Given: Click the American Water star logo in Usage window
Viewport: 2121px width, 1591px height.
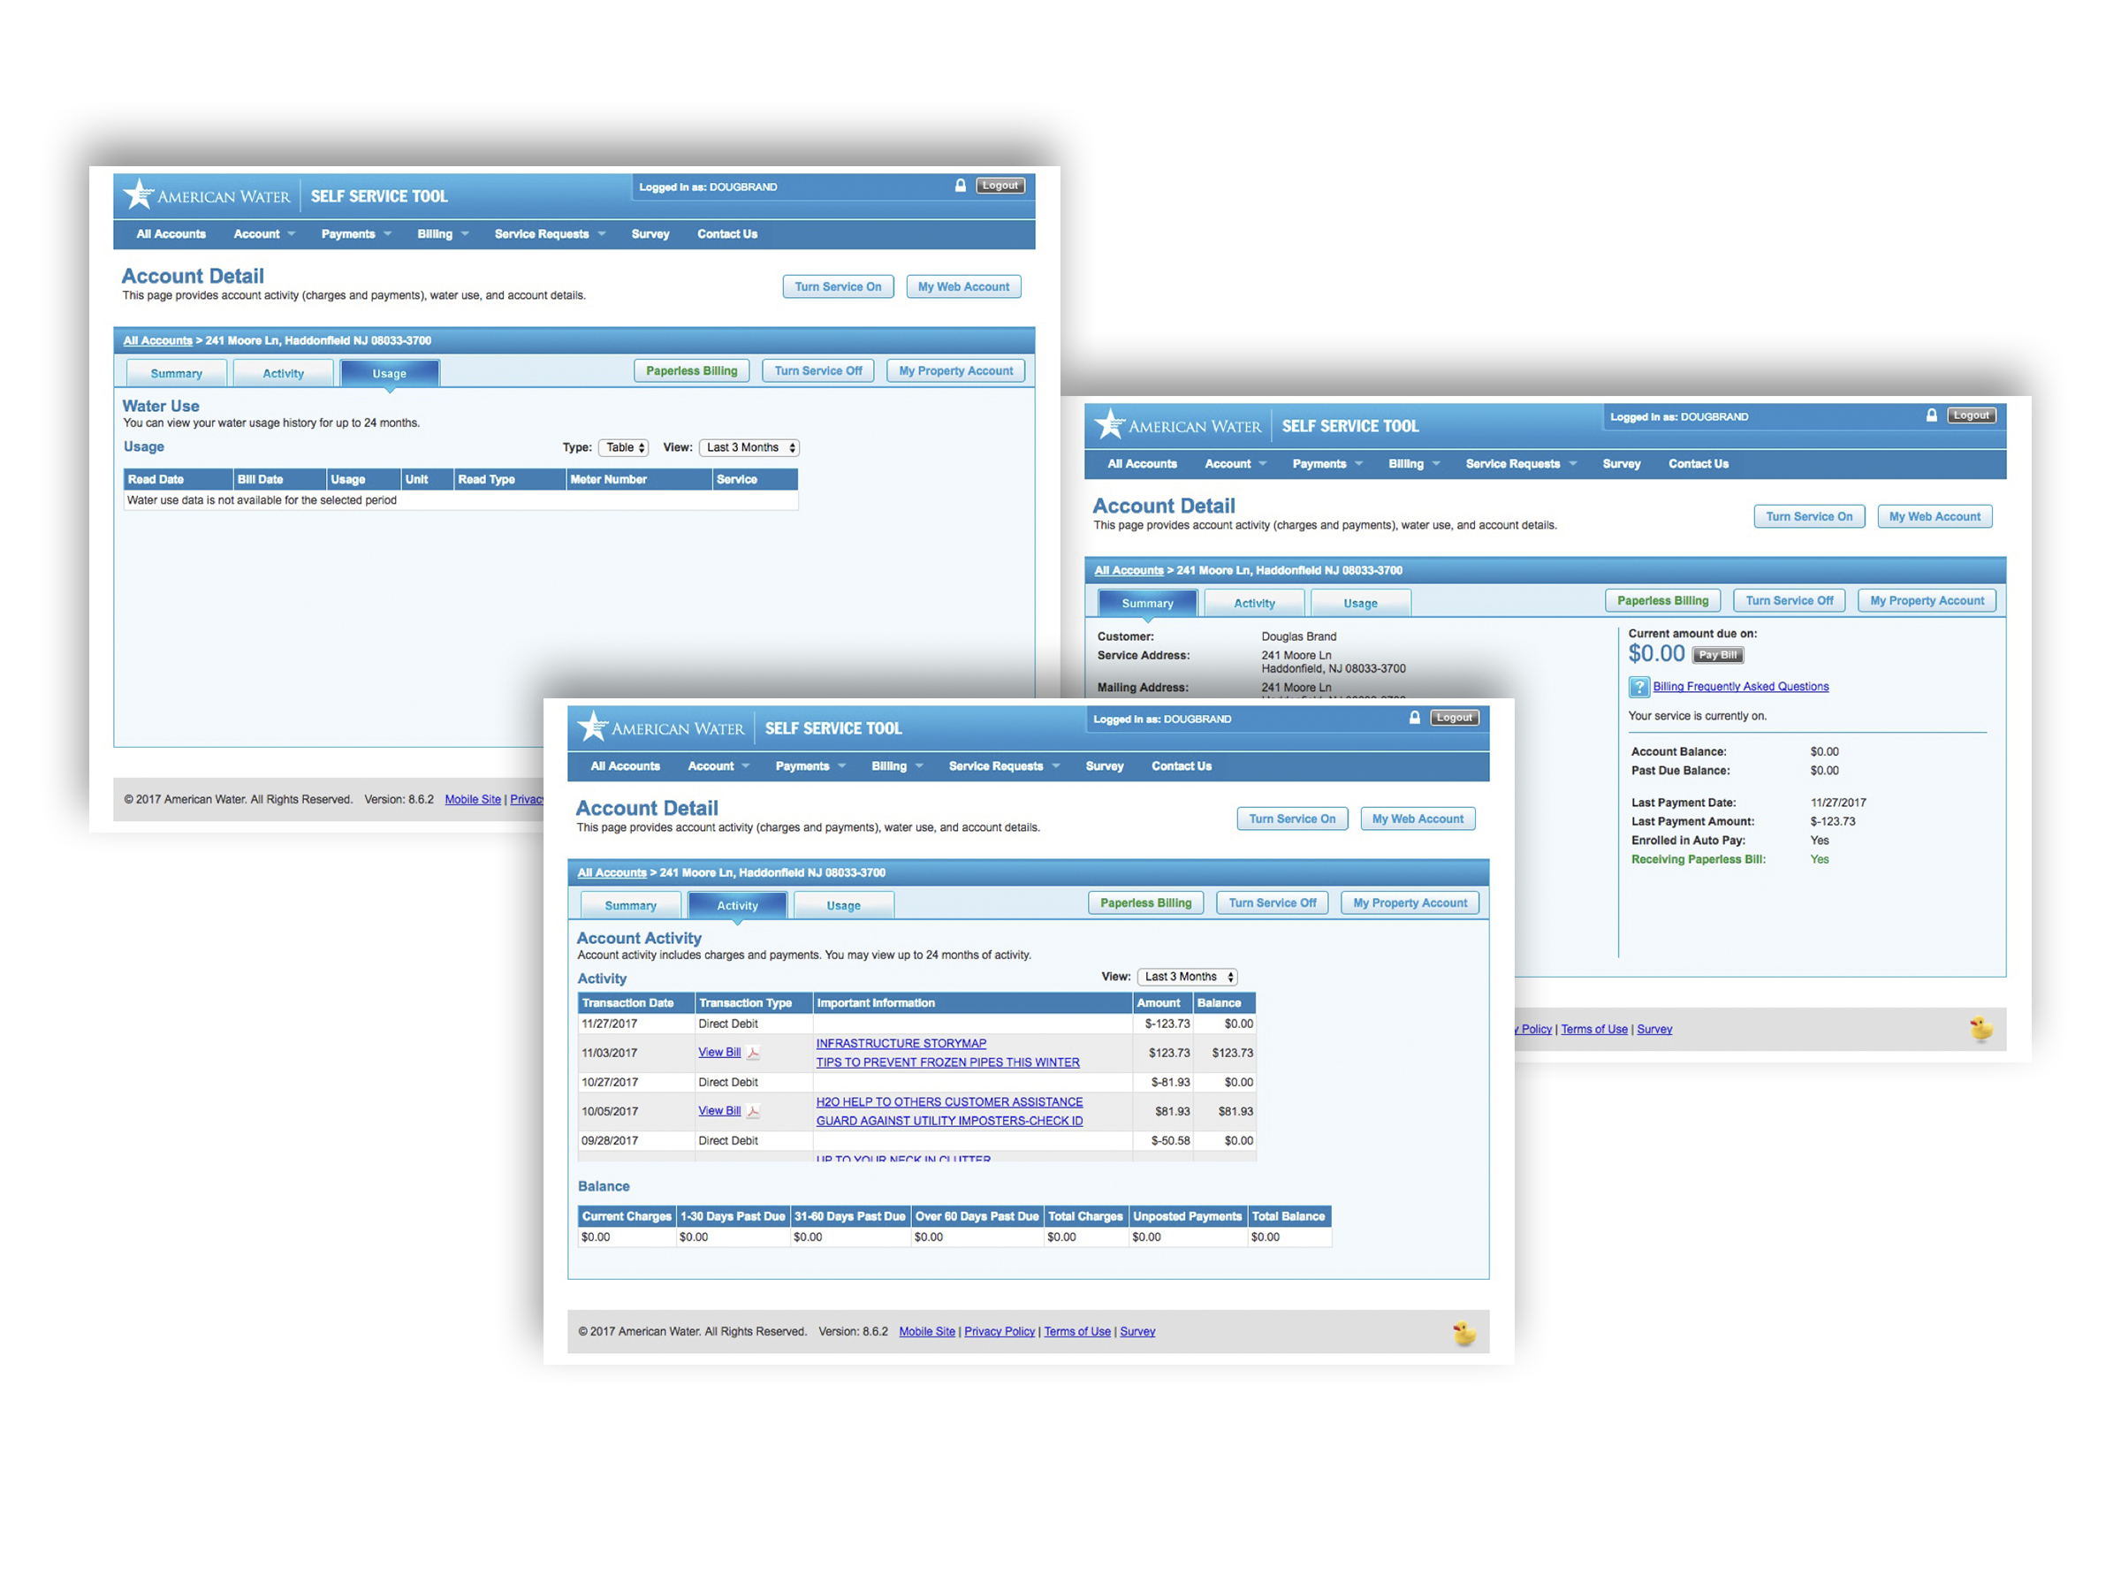Looking at the screenshot, I should [x=139, y=194].
